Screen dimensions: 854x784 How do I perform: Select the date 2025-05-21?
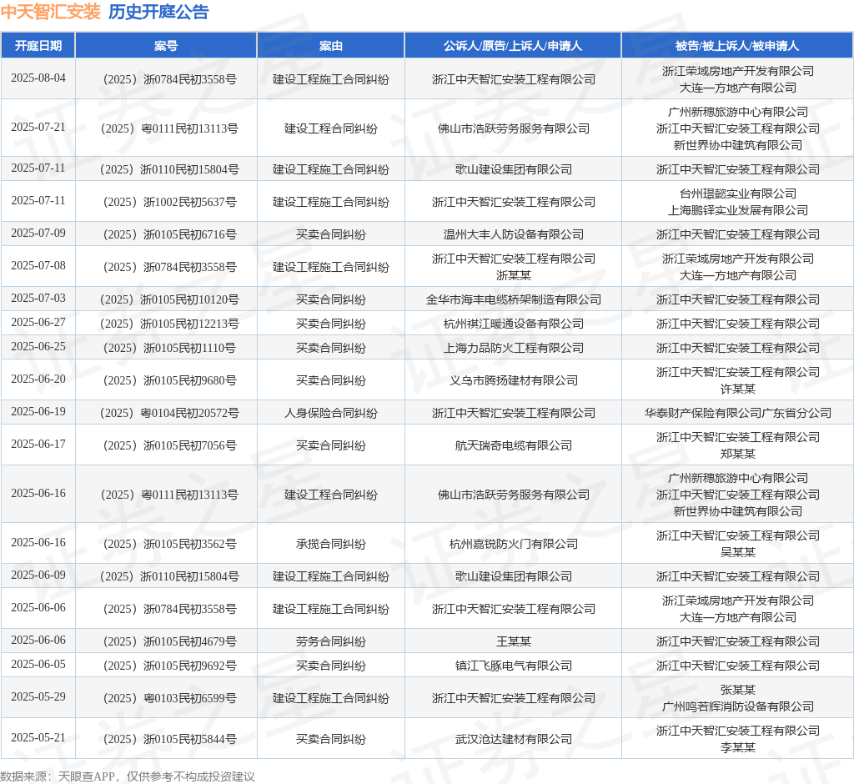pyautogui.click(x=38, y=737)
